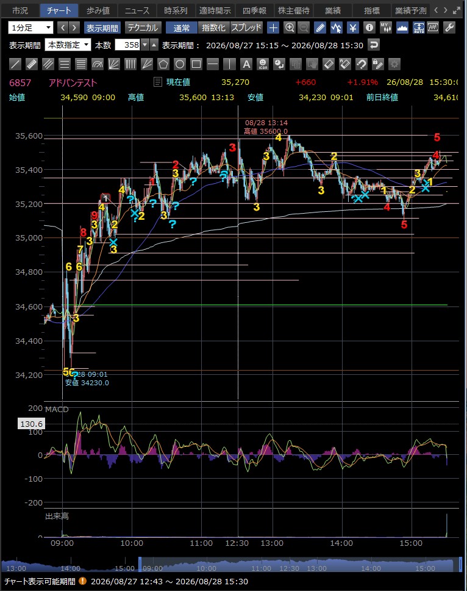
Task: Open the quote board icon beside 現在値
Action: click(x=158, y=82)
